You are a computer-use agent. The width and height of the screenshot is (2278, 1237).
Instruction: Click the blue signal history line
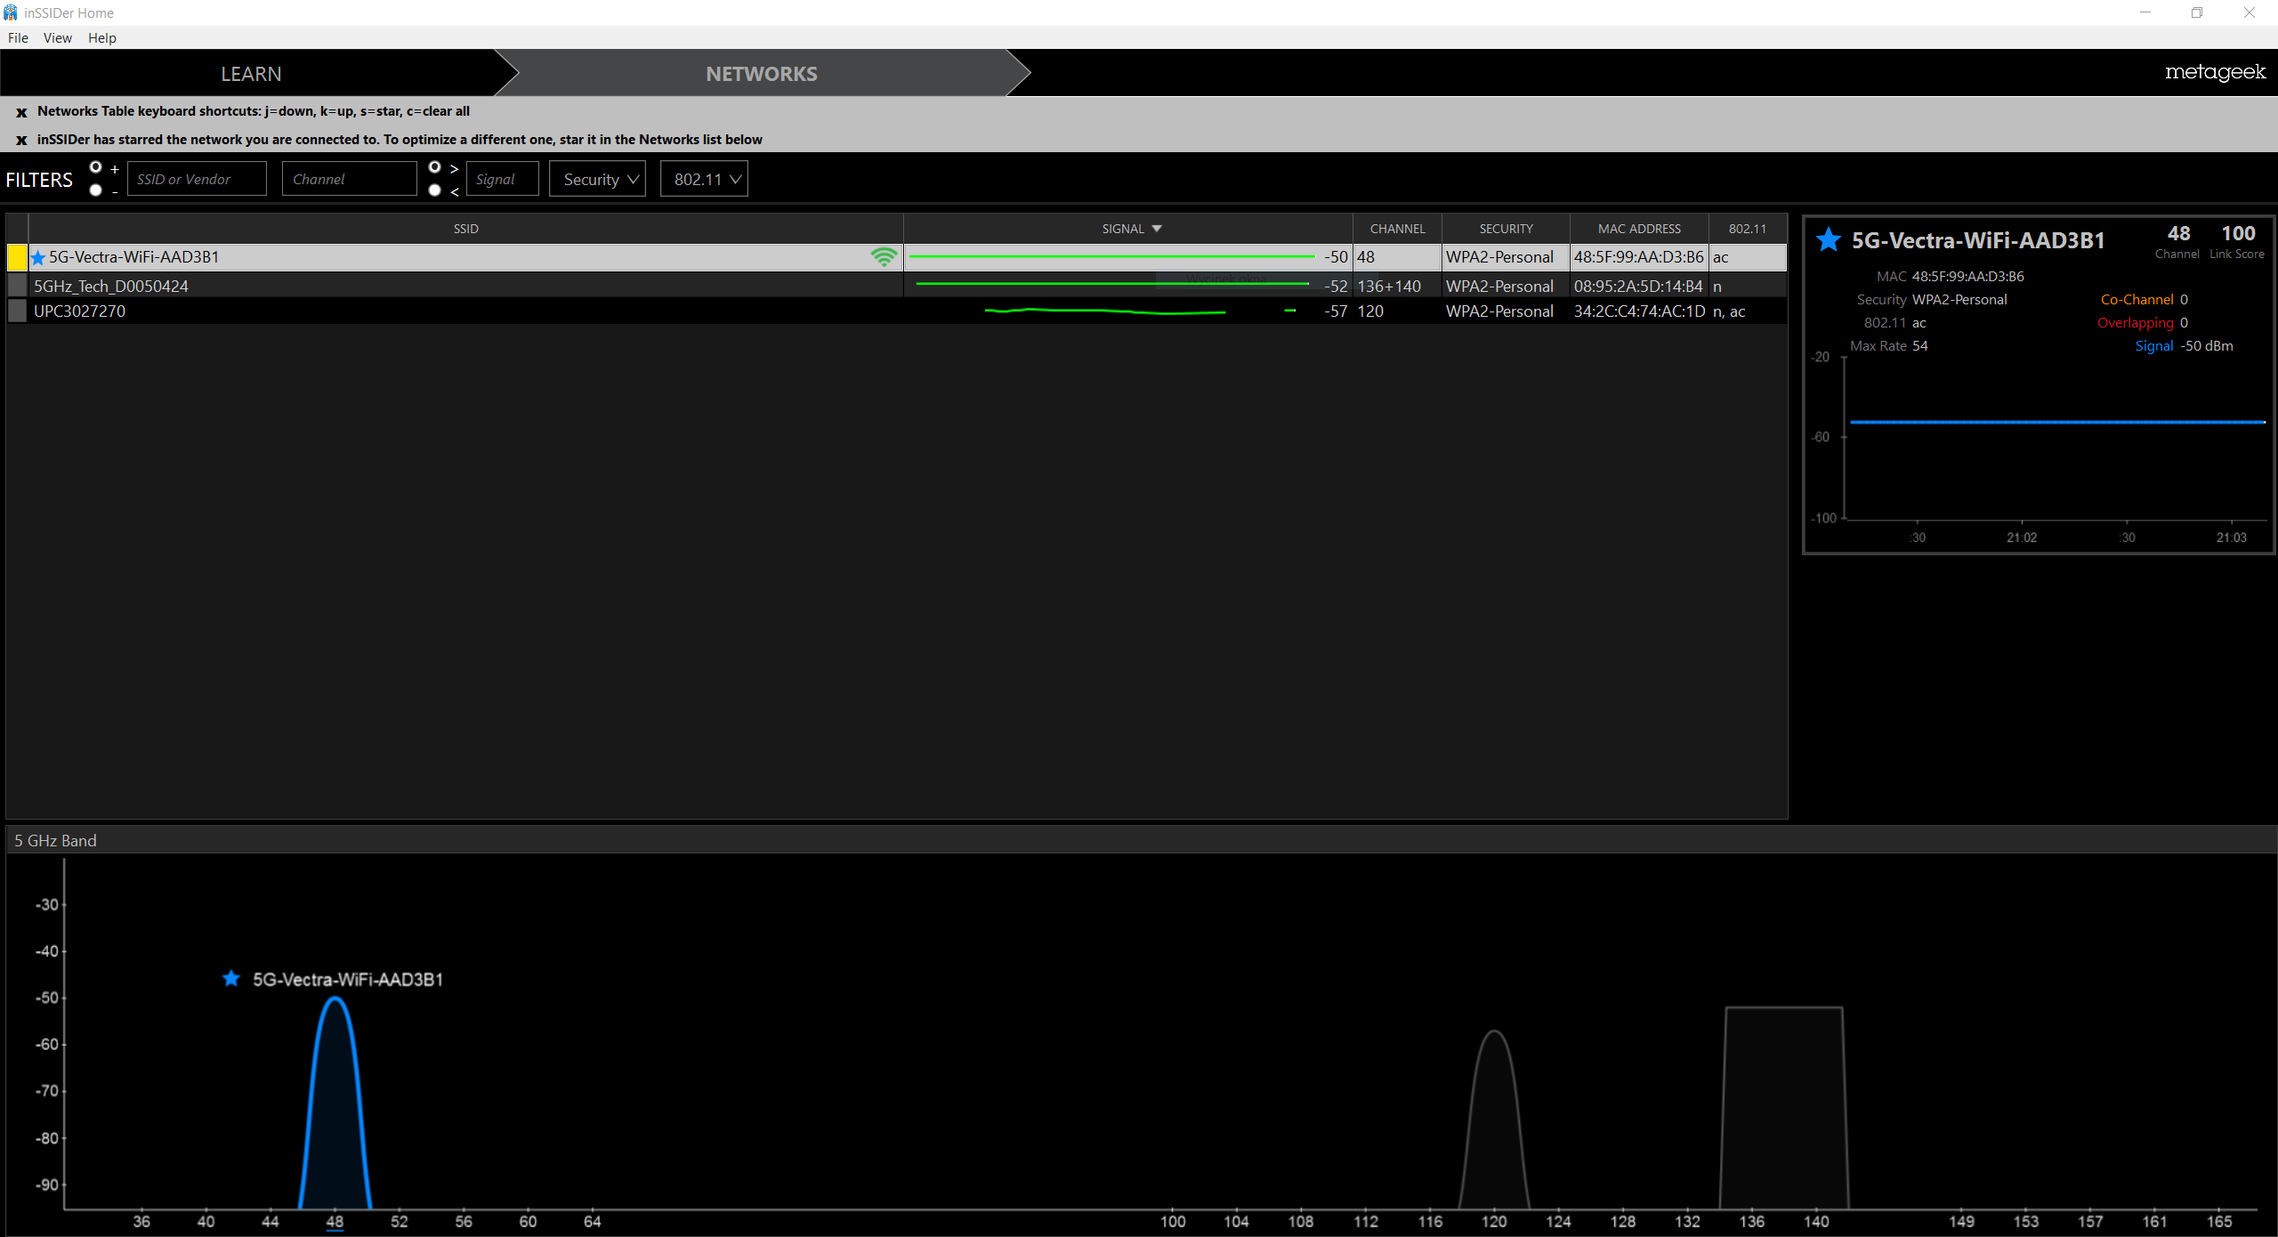click(2057, 422)
